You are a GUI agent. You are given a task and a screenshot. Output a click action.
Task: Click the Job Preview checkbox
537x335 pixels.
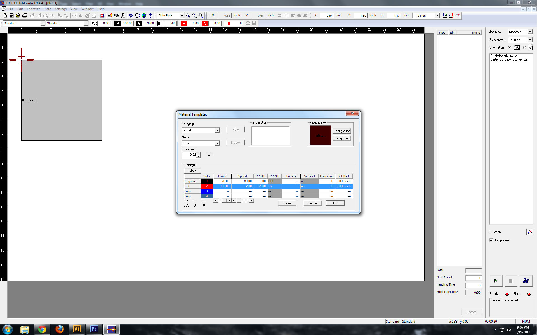pyautogui.click(x=491, y=240)
